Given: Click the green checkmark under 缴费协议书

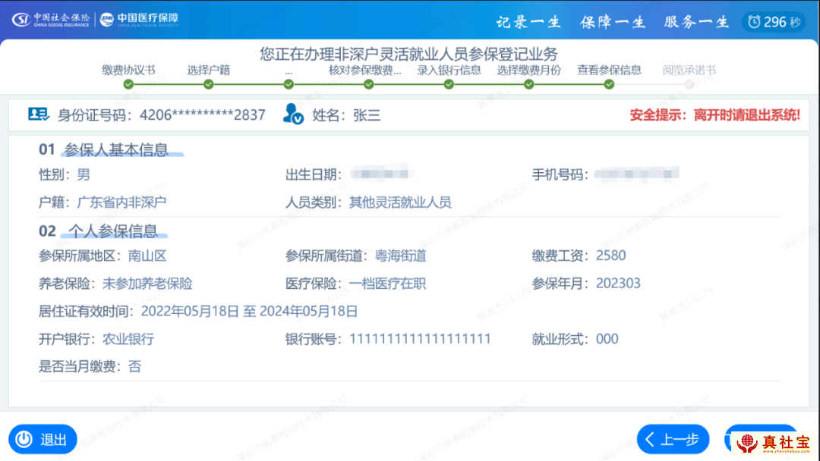Looking at the screenshot, I should click(x=128, y=84).
